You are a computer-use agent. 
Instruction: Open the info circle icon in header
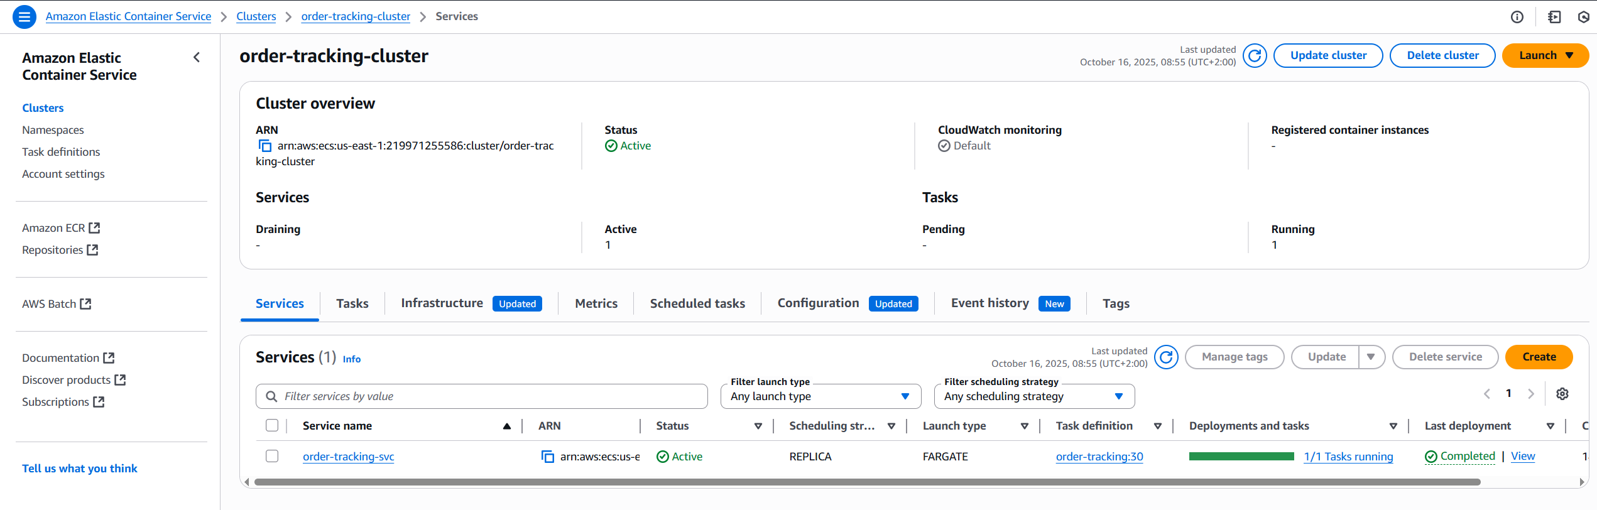point(1517,17)
